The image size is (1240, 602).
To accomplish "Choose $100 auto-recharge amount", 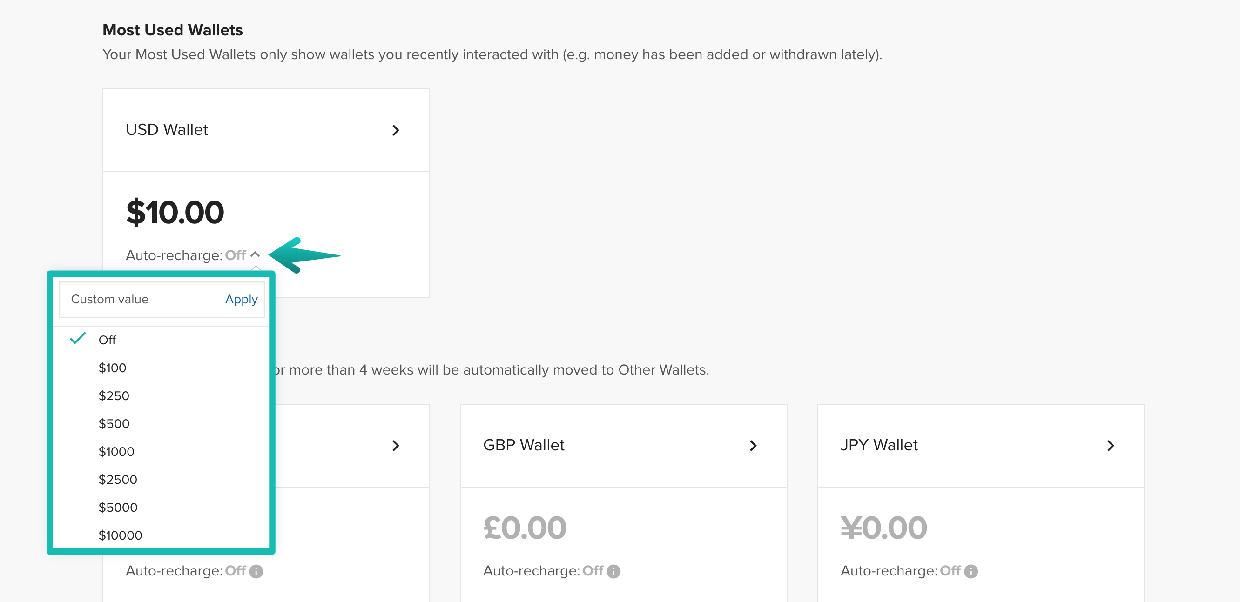I will pos(112,368).
